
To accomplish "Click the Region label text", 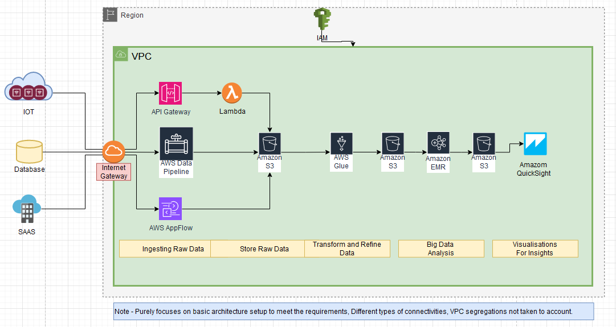I will click(132, 15).
